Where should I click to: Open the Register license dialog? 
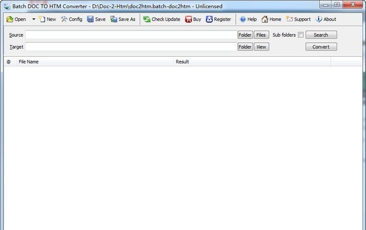(x=218, y=20)
